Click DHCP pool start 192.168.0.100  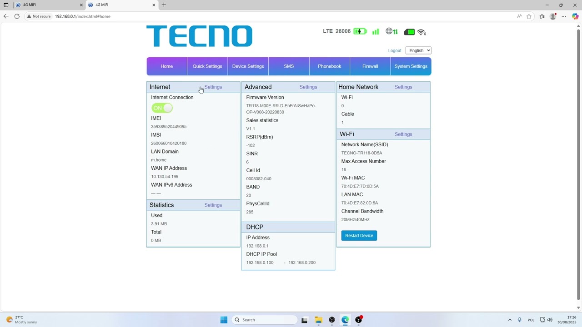(260, 263)
